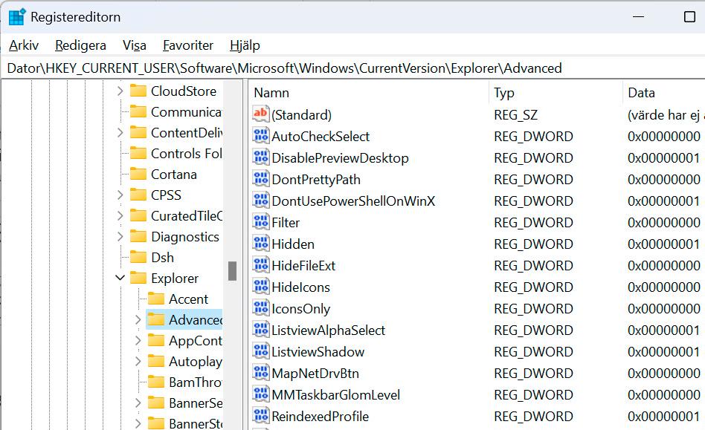Click the Diagnostics folder icon
This screenshot has width=705, height=430.
coord(138,236)
